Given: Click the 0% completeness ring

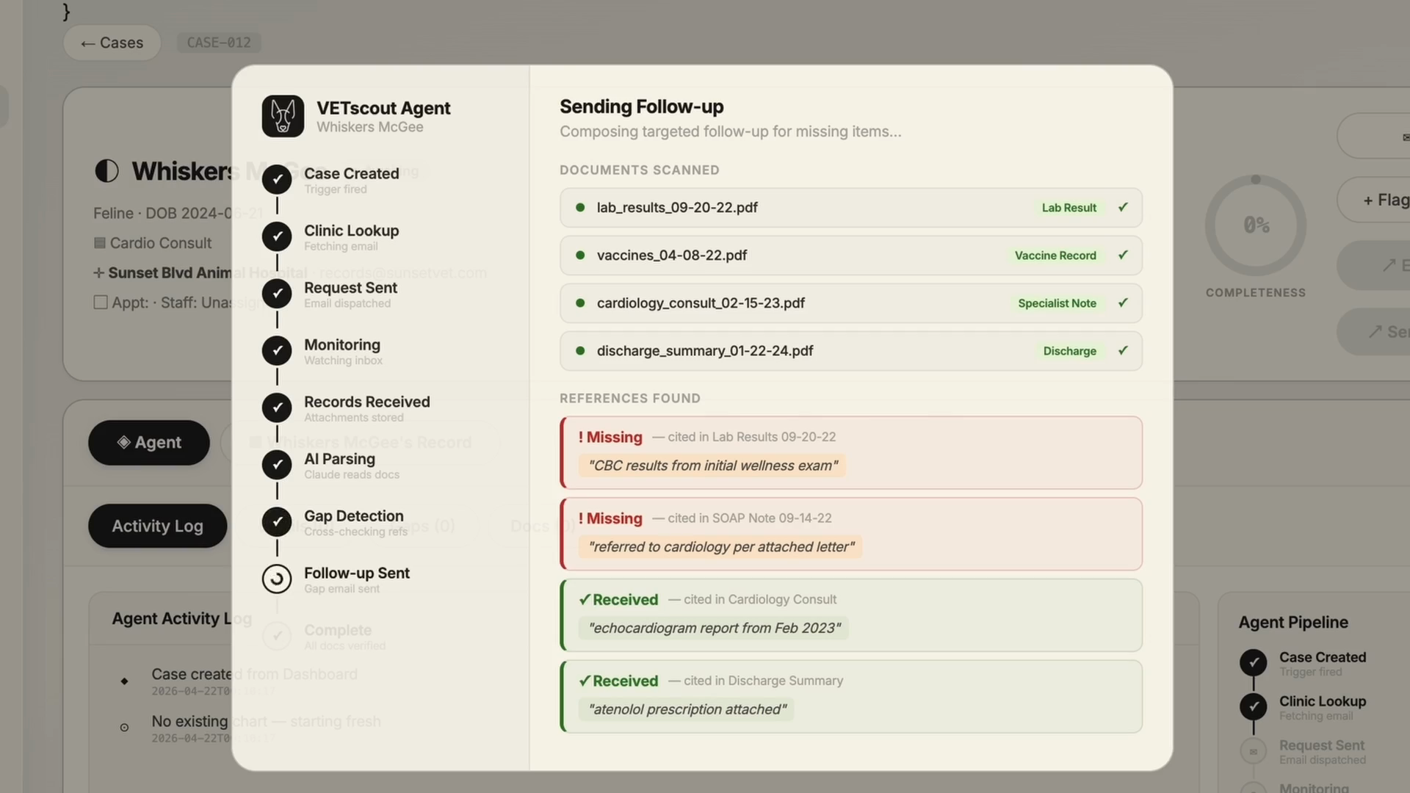Looking at the screenshot, I should tap(1256, 225).
